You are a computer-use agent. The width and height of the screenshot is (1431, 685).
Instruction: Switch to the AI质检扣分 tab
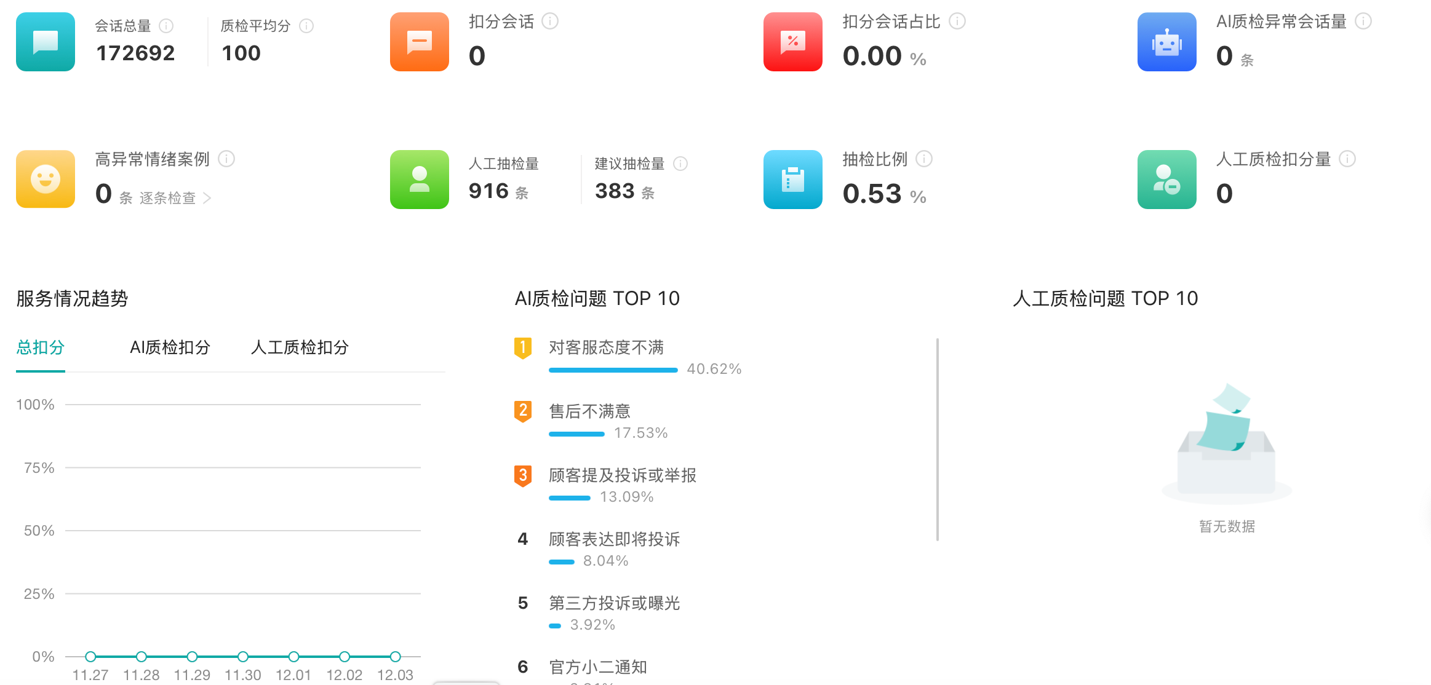169,347
